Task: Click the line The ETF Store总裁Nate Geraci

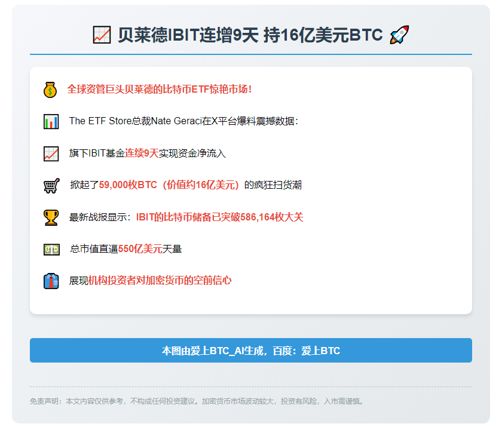Action: click(x=183, y=121)
